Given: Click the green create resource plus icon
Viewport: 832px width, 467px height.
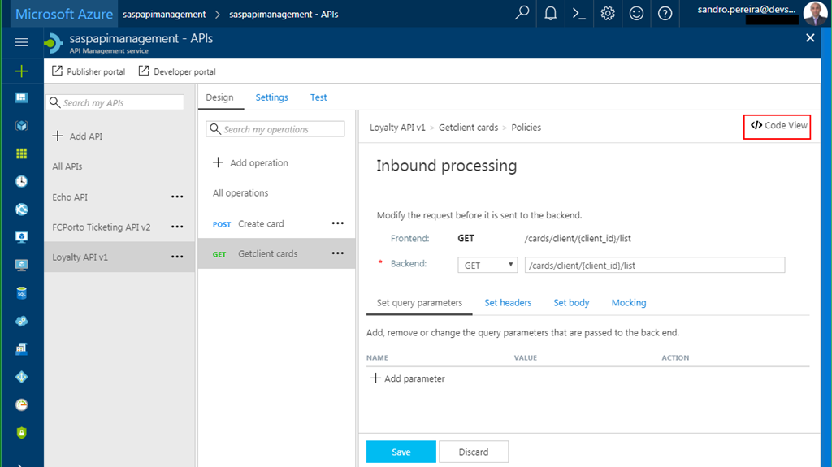Looking at the screenshot, I should 22,71.
